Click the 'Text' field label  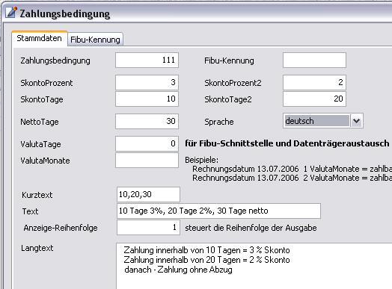tap(30, 211)
